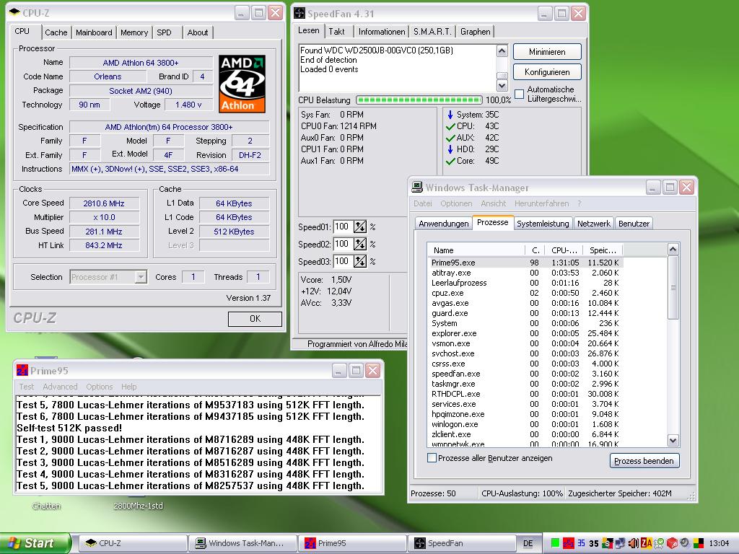Select the cpuz.exe process row

(525, 293)
